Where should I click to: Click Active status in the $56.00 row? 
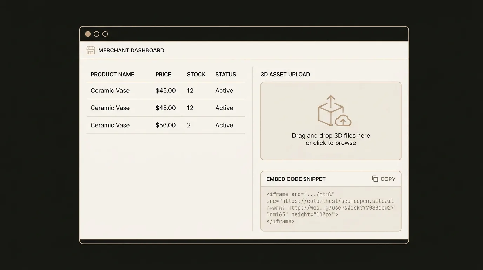224,125
